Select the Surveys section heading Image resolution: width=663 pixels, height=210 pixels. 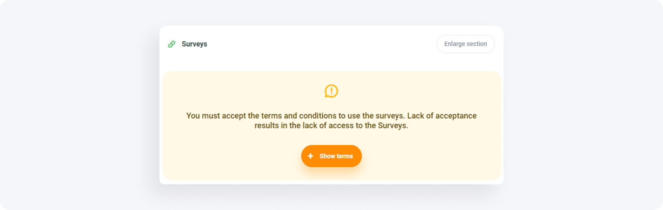tap(194, 44)
